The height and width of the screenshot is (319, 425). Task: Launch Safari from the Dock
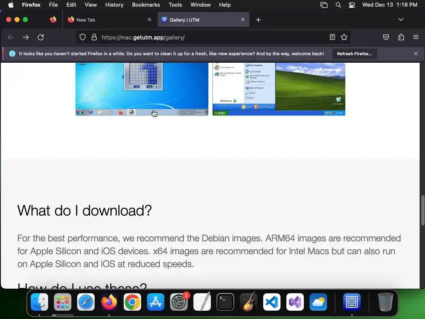coord(86,302)
